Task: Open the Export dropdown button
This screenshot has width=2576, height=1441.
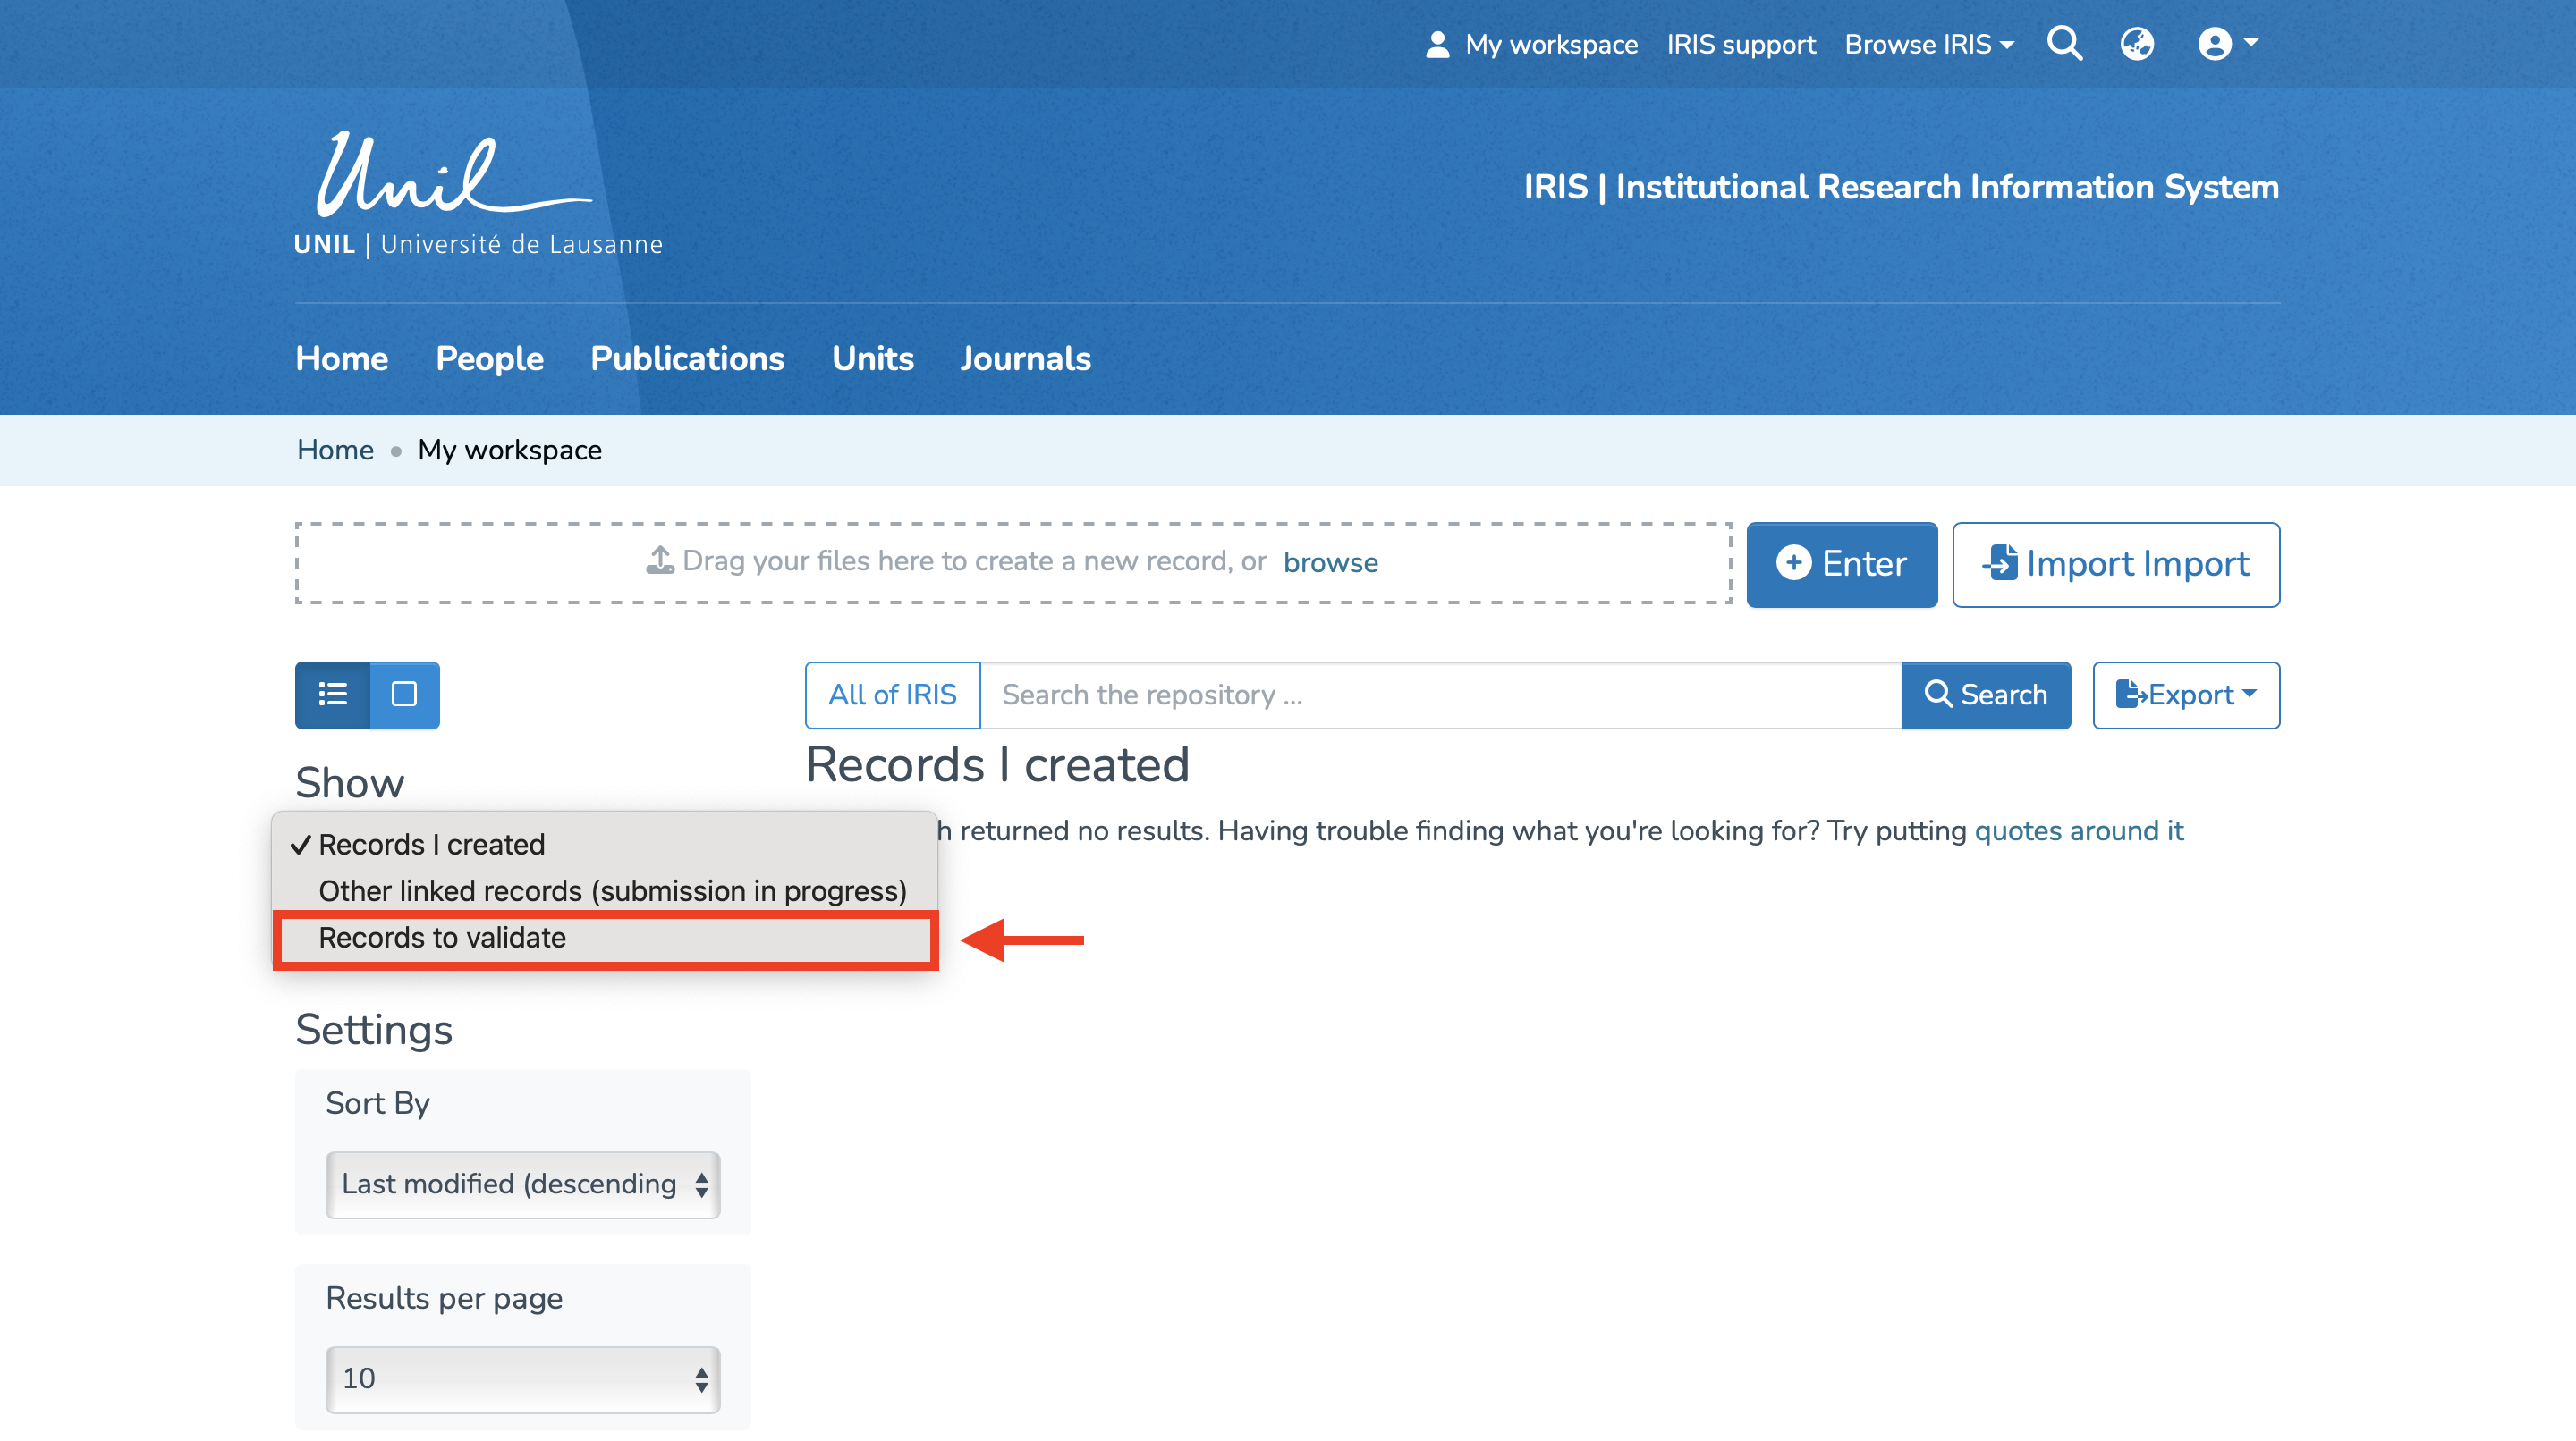Action: pyautogui.click(x=2185, y=695)
